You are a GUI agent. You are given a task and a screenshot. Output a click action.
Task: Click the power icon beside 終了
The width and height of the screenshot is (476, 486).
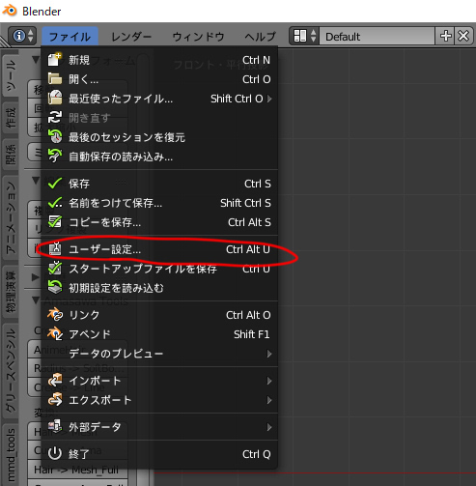point(55,453)
